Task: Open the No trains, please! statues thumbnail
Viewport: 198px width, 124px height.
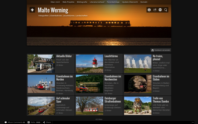Action: click(138, 63)
